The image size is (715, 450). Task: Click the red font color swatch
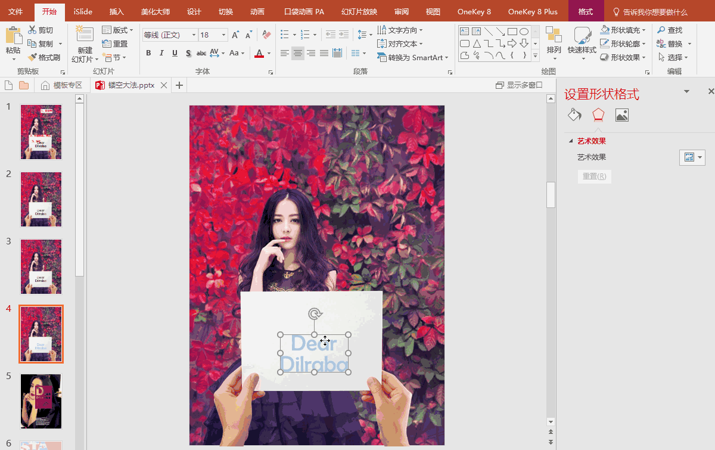[x=259, y=54]
